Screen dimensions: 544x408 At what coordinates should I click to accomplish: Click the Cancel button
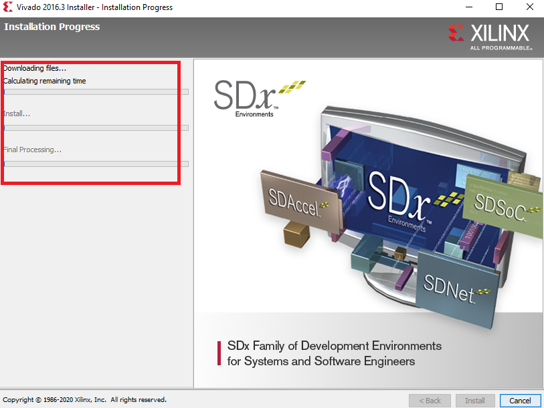coord(520,401)
